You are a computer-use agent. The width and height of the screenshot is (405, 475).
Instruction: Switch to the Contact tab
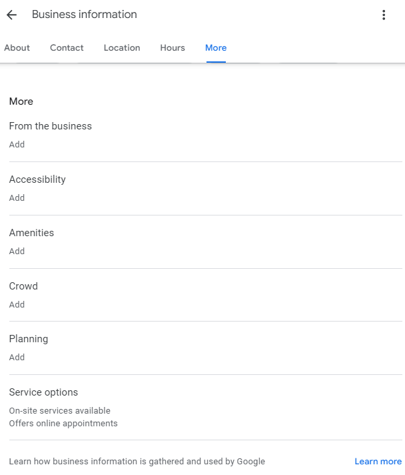click(67, 48)
